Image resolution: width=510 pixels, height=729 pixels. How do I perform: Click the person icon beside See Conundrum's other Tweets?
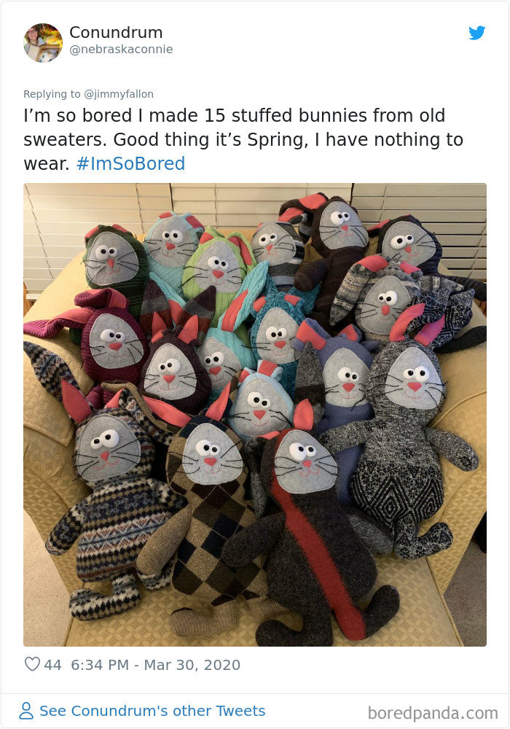click(x=26, y=711)
